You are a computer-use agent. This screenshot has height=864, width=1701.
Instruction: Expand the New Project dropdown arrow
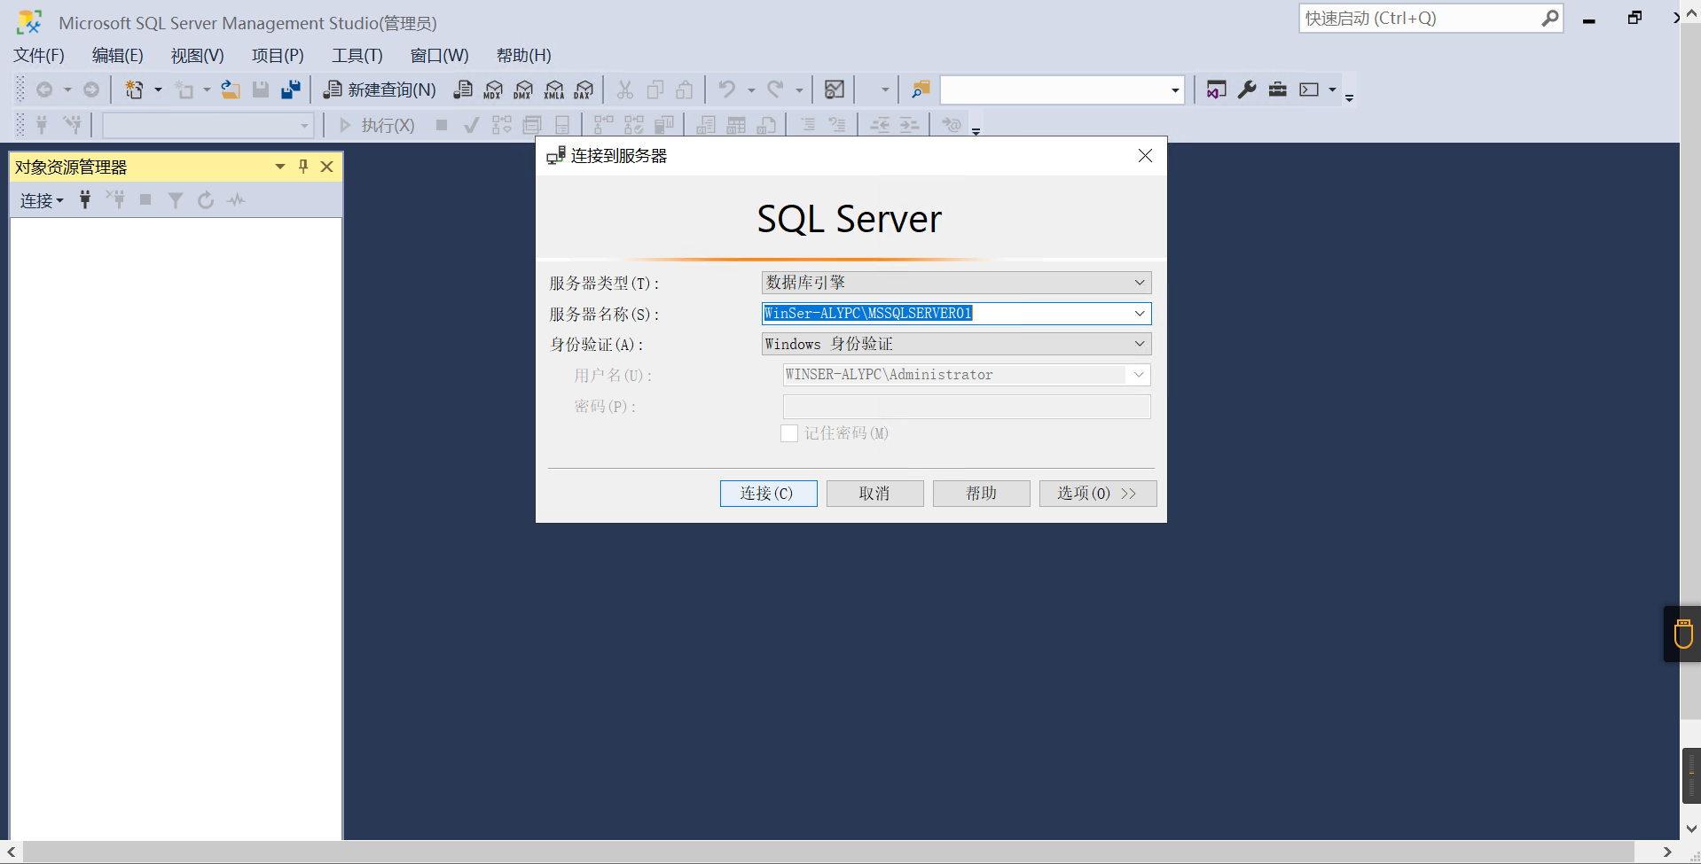click(158, 90)
